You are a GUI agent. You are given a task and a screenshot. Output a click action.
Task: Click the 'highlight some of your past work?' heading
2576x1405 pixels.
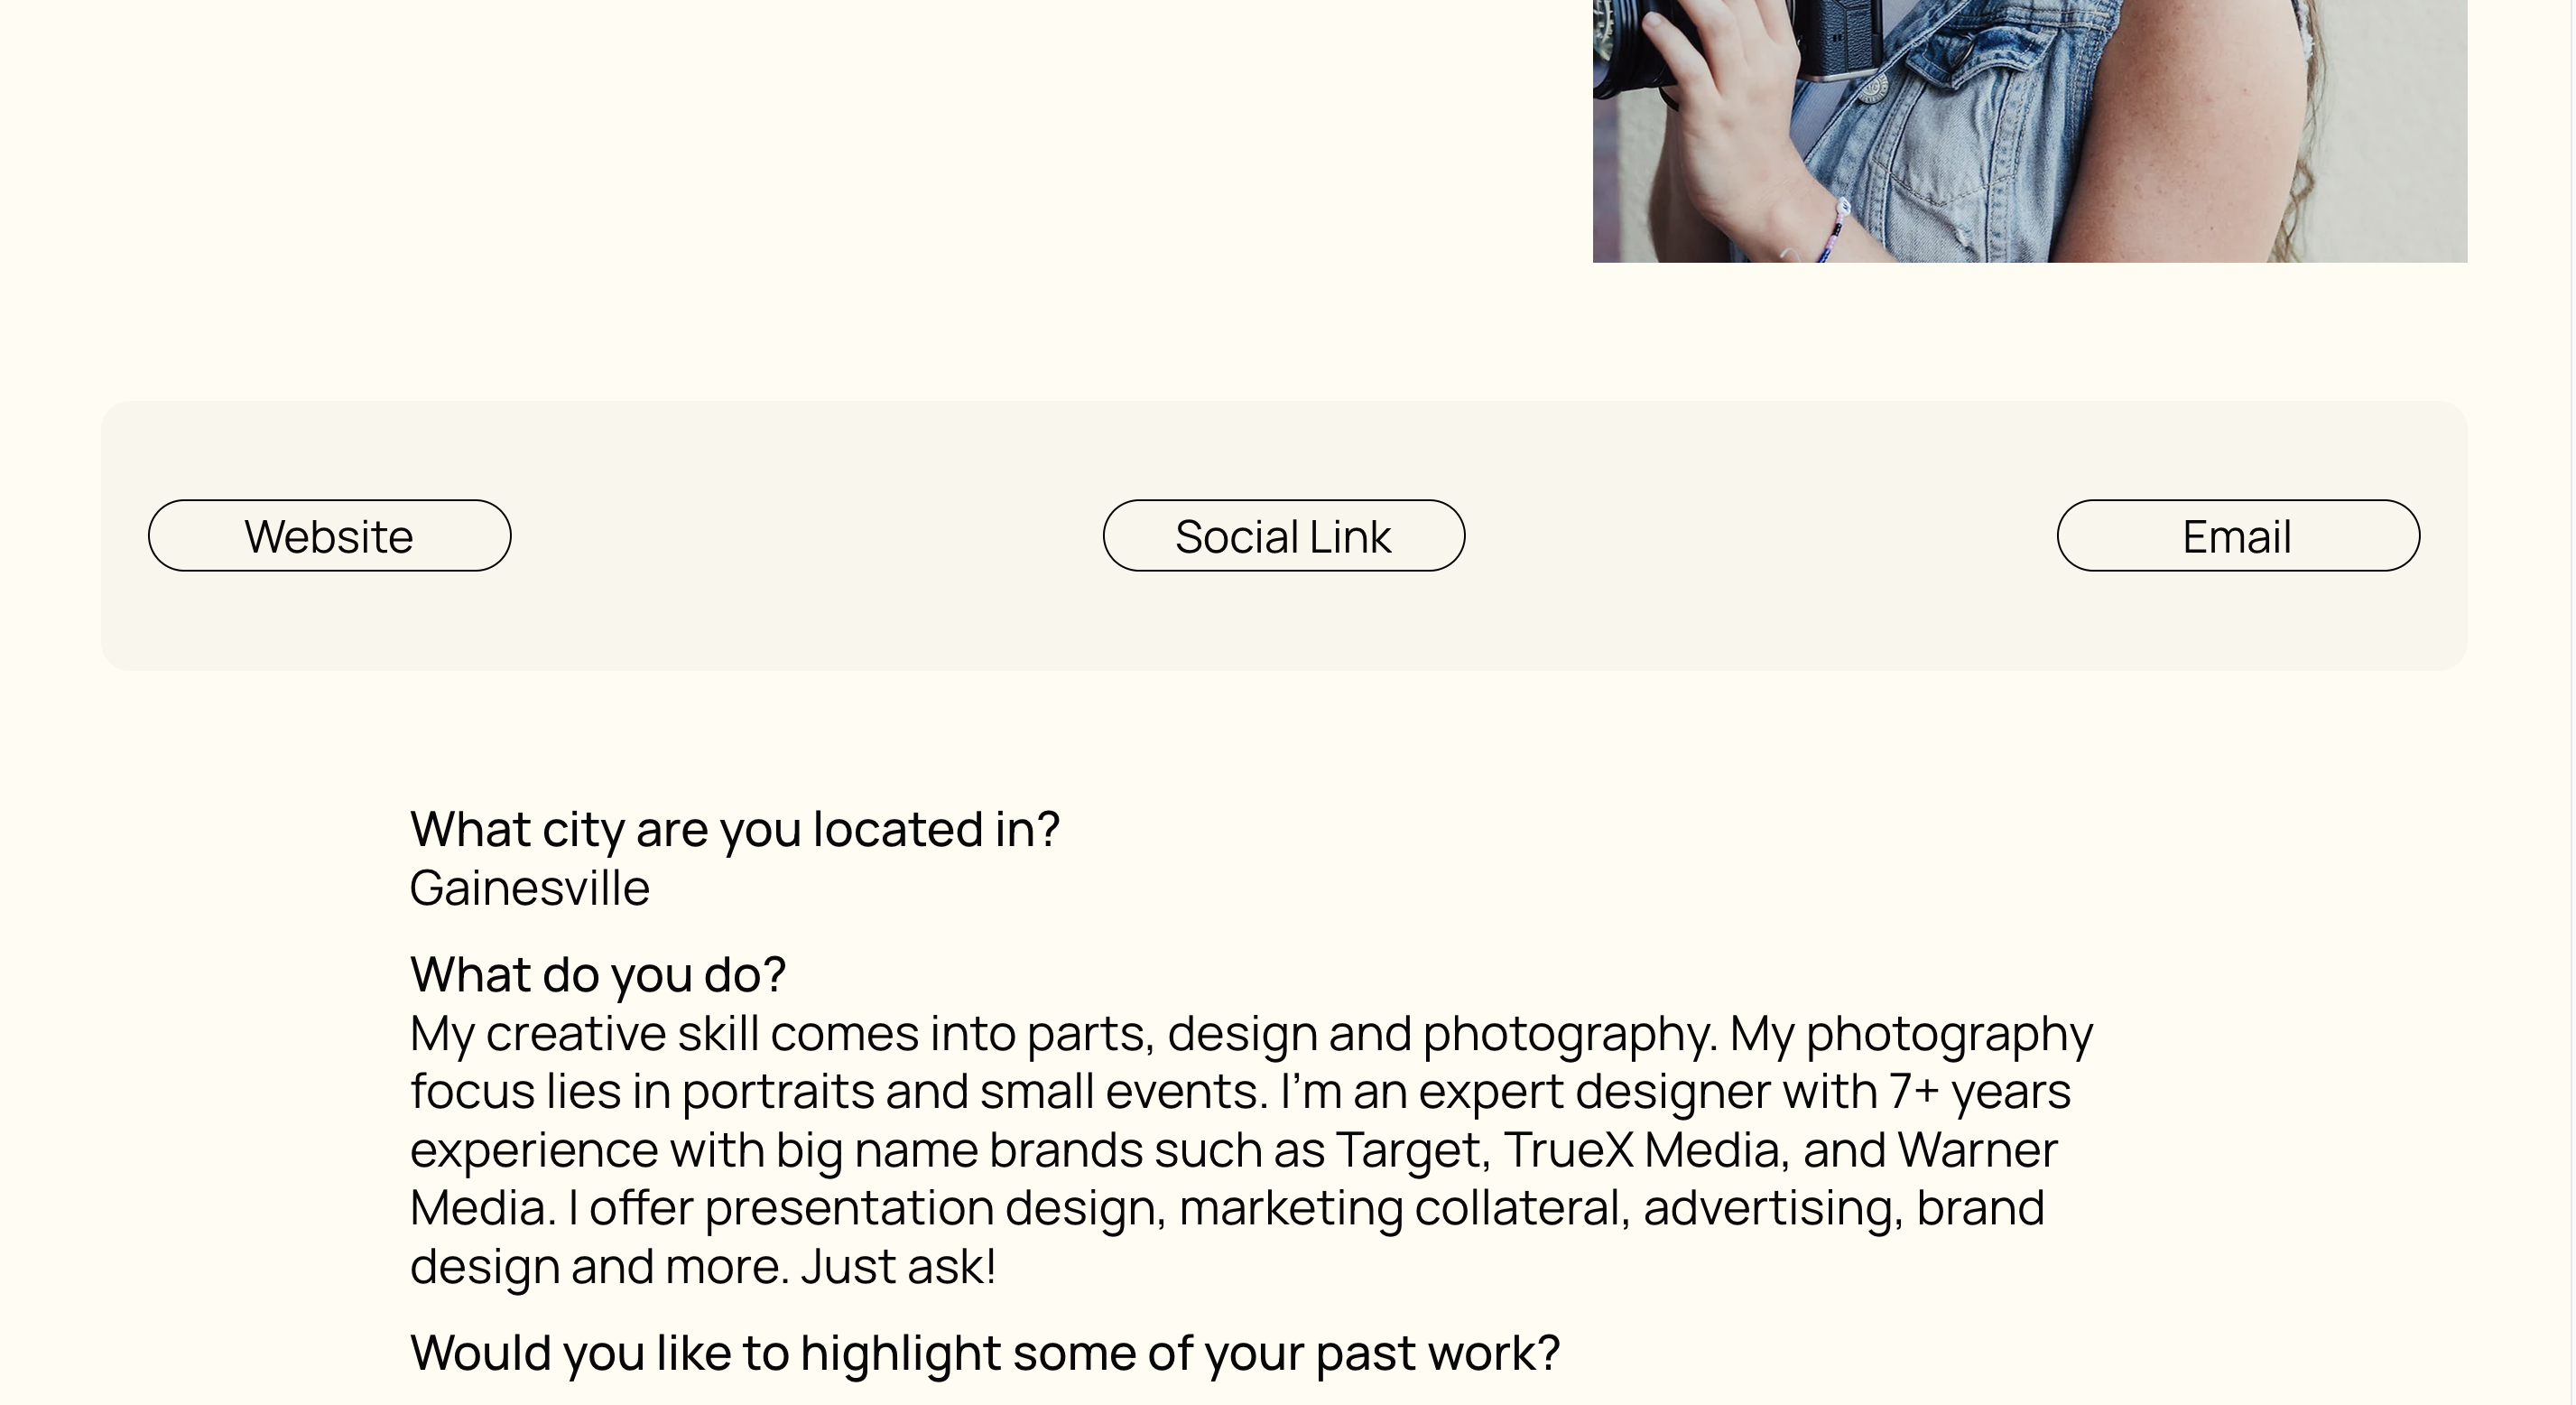pos(1180,1354)
